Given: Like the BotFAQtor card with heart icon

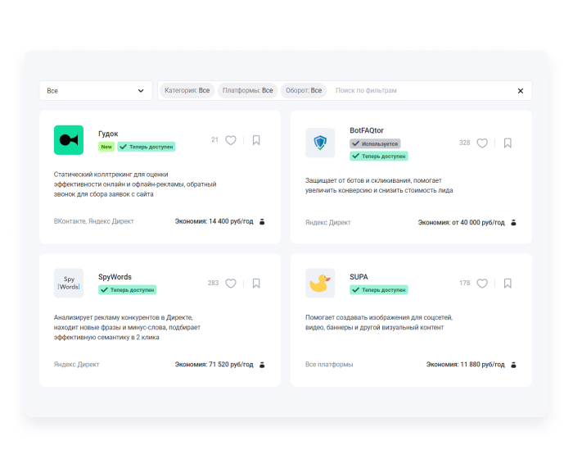Looking at the screenshot, I should point(482,143).
